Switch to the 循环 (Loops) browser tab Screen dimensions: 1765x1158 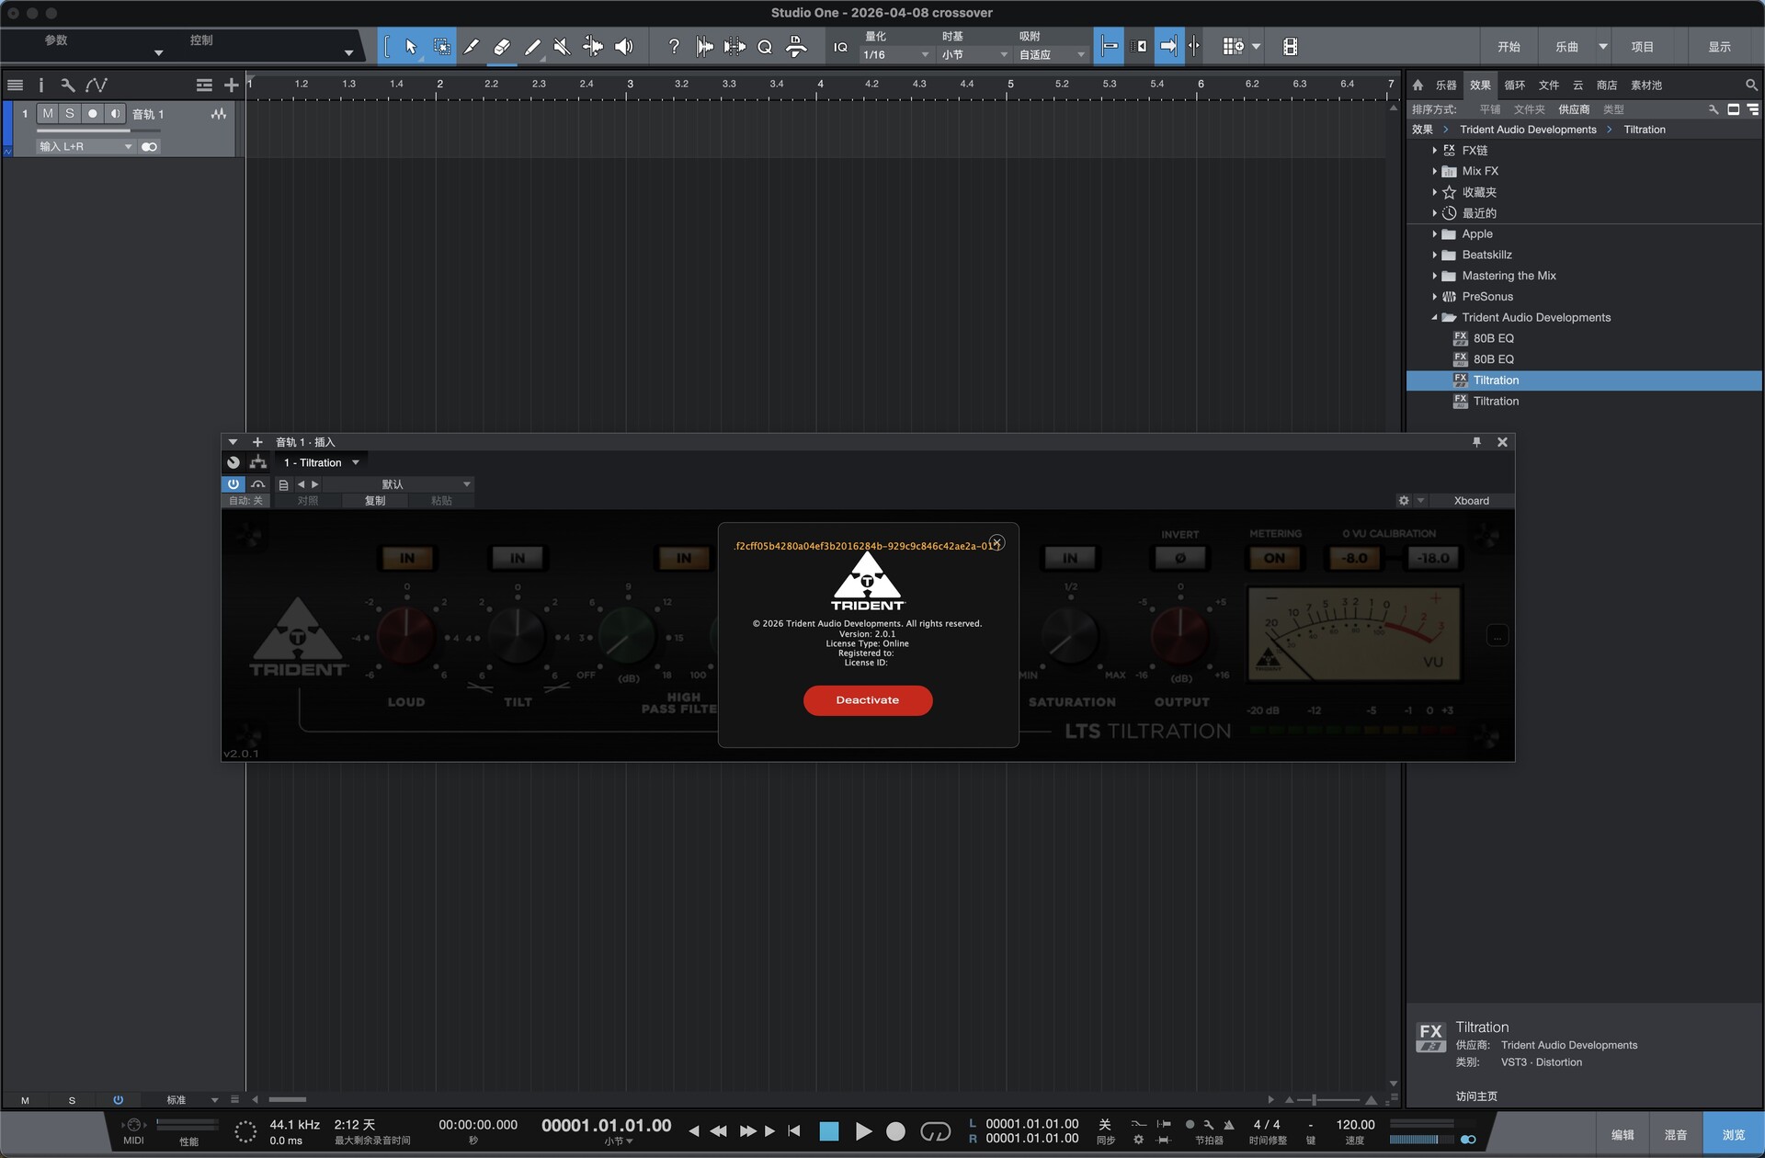(1514, 85)
